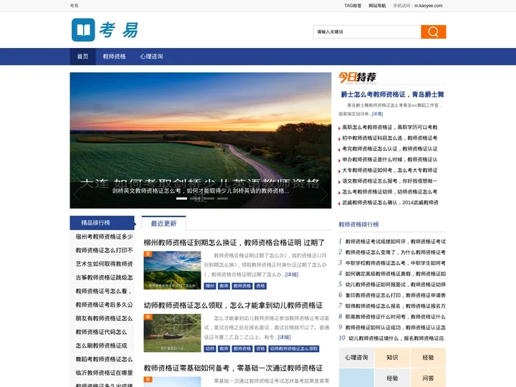The image size is (516, 387).
Task: Open sidebar link 临沂教师资格证在哪里
Action: point(105,373)
